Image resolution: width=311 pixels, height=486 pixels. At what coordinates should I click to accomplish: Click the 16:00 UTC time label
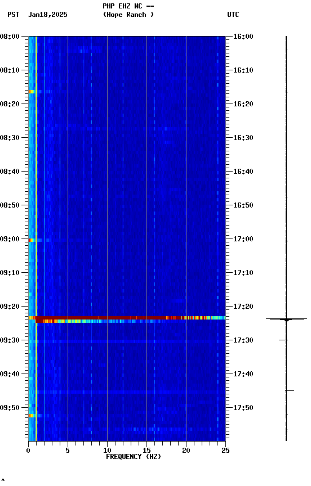[243, 37]
